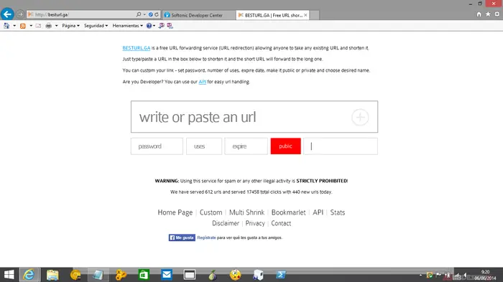
Task: Open the API footer link
Action: click(x=318, y=212)
